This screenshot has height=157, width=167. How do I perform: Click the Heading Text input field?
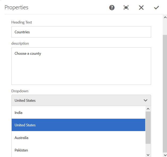click(81, 32)
